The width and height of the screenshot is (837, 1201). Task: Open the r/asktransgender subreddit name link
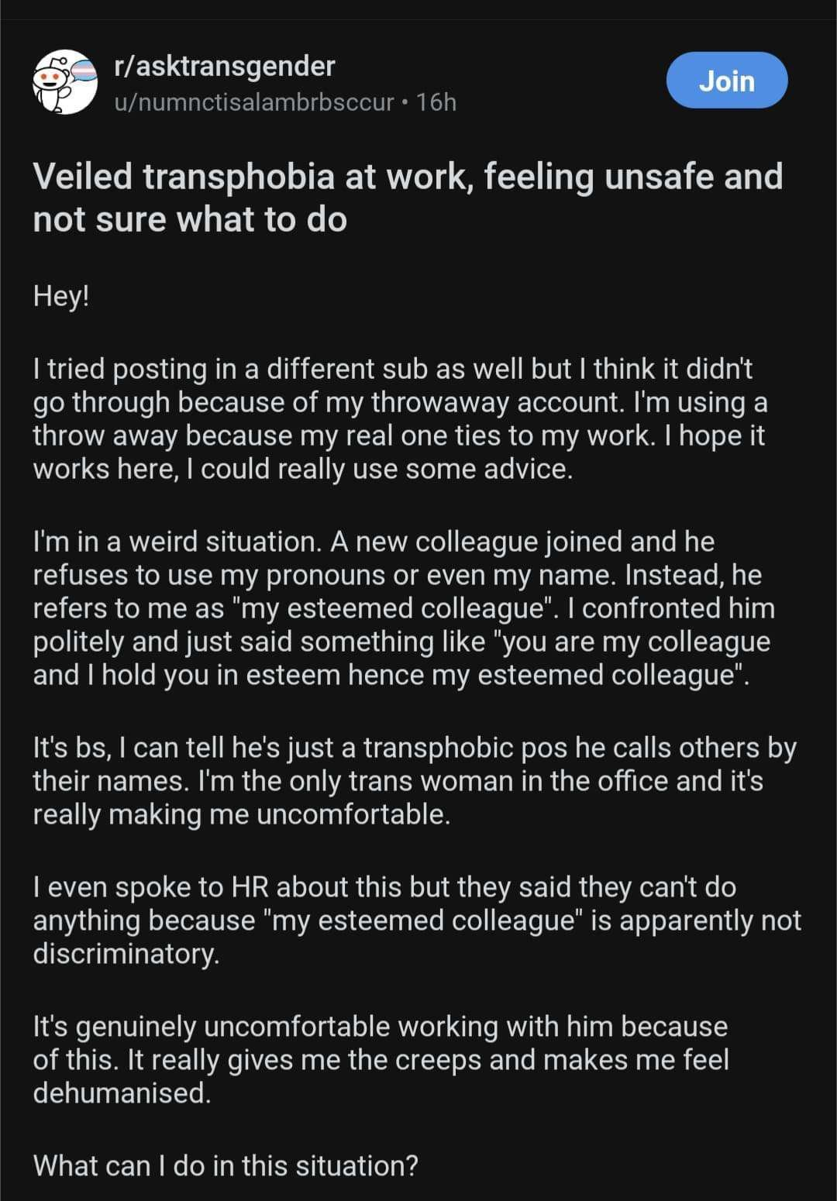tap(224, 66)
